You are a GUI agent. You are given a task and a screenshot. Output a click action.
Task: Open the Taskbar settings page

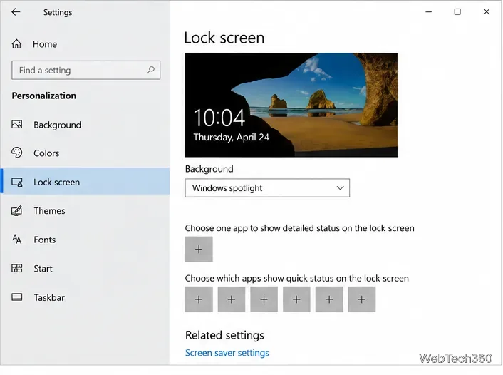pyautogui.click(x=85, y=297)
